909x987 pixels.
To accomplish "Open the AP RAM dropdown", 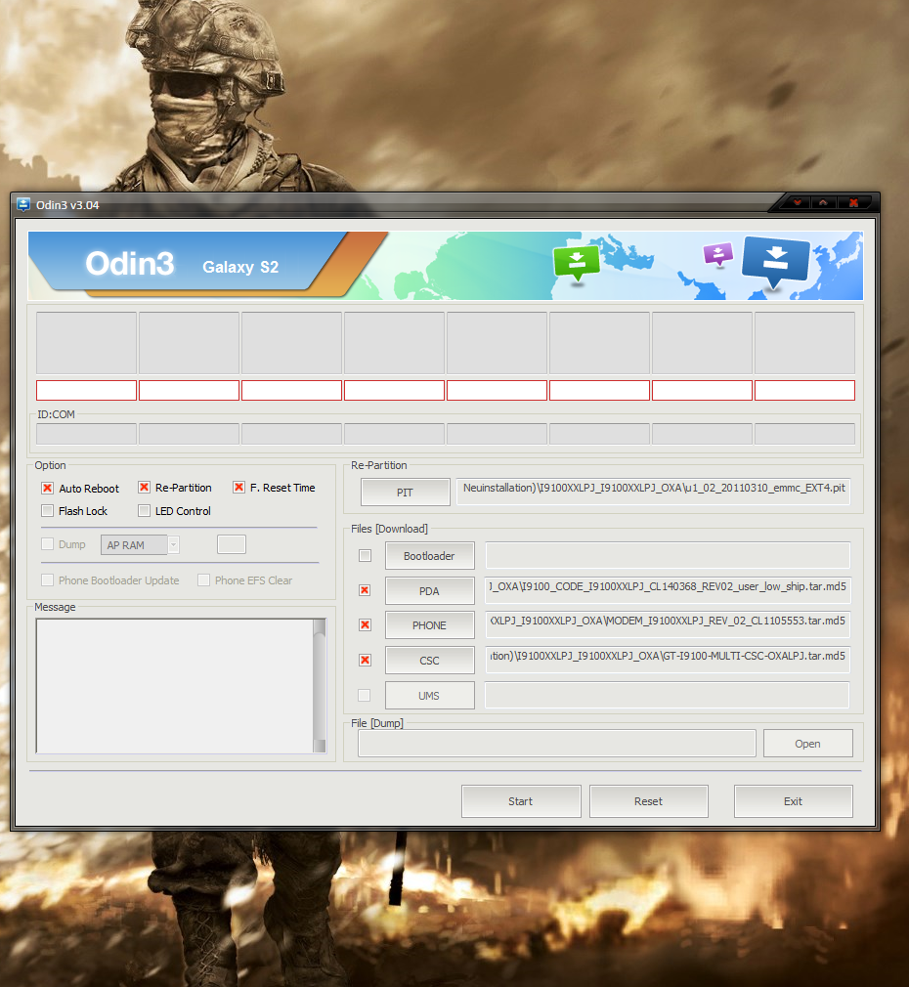I will [x=141, y=544].
